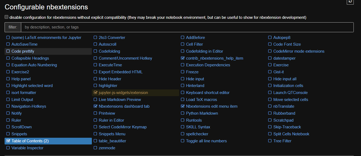
Task: Open the Autoscroll extension entry
Action: [107, 44]
